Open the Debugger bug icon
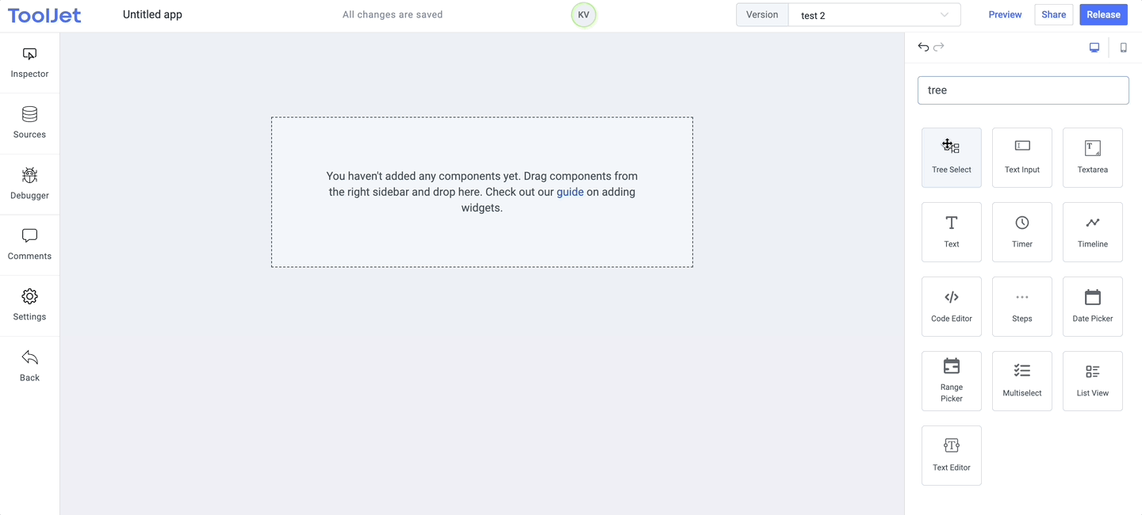The image size is (1142, 515). click(x=29, y=176)
